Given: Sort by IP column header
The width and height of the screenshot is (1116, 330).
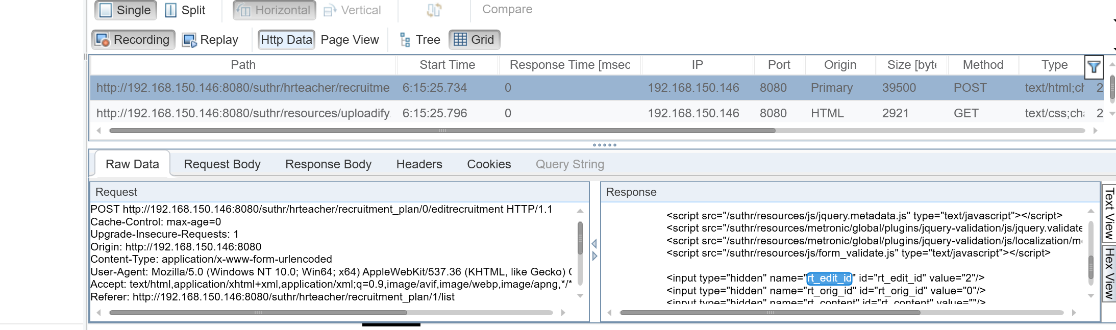Looking at the screenshot, I should click(x=698, y=65).
